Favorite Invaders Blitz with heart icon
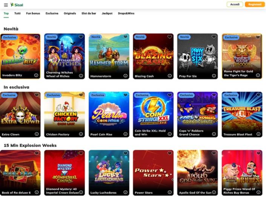This screenshot has width=266, height=200. pyautogui.click(x=36, y=37)
